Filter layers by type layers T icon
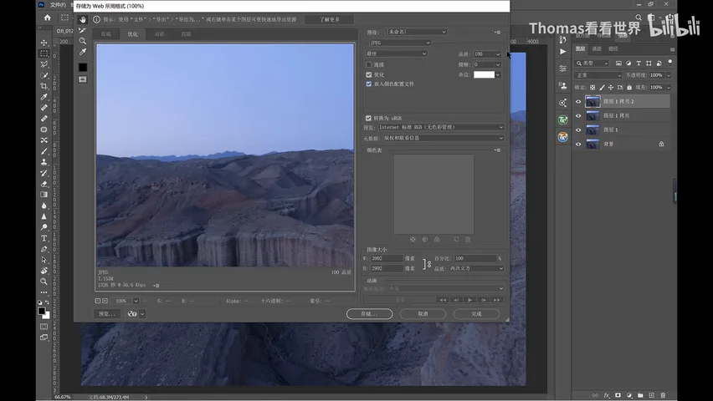The height and width of the screenshot is (401, 713). coord(639,63)
